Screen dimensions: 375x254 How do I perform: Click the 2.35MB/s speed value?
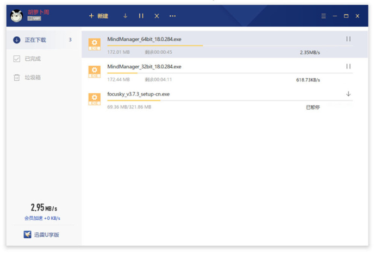point(310,53)
